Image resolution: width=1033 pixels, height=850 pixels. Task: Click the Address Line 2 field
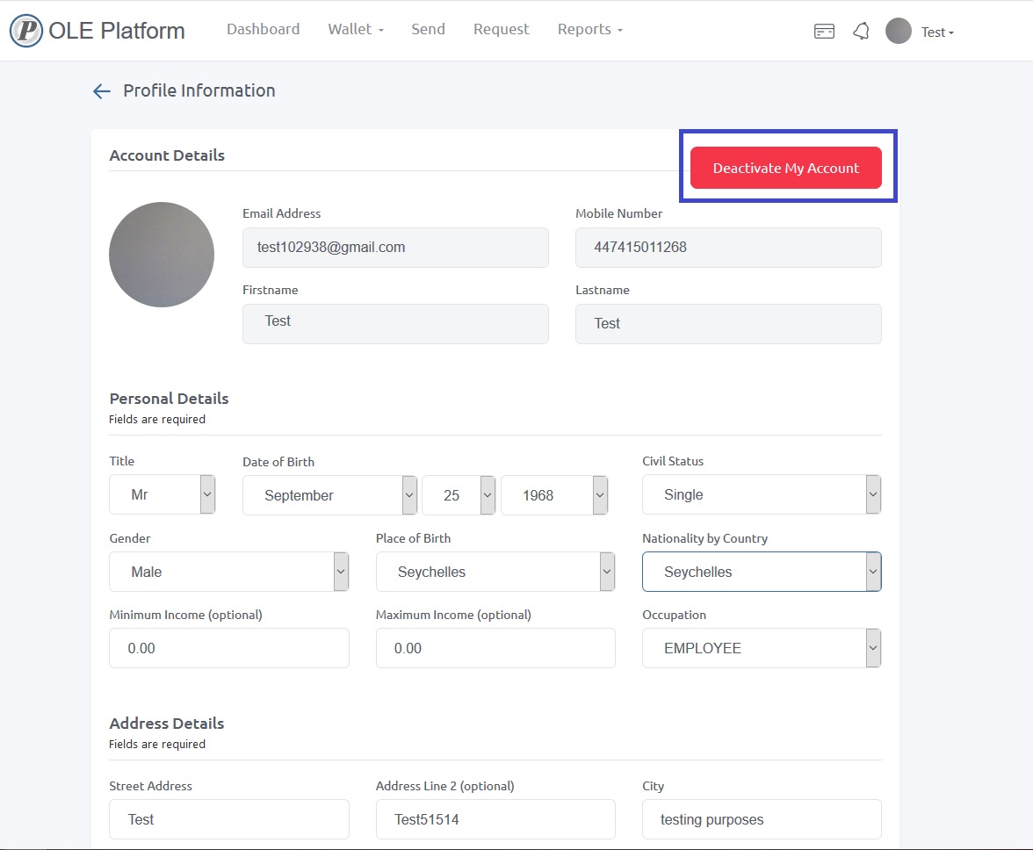tap(495, 819)
